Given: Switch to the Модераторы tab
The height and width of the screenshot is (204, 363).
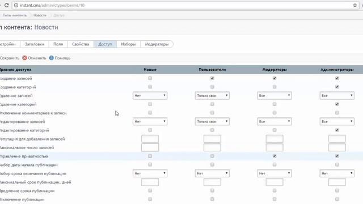Looking at the screenshot, I should pos(157,44).
